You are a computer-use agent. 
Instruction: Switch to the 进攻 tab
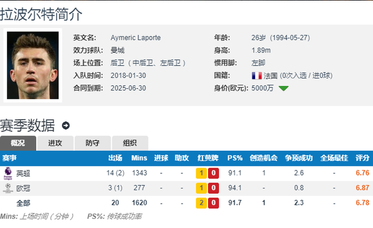coord(55,143)
